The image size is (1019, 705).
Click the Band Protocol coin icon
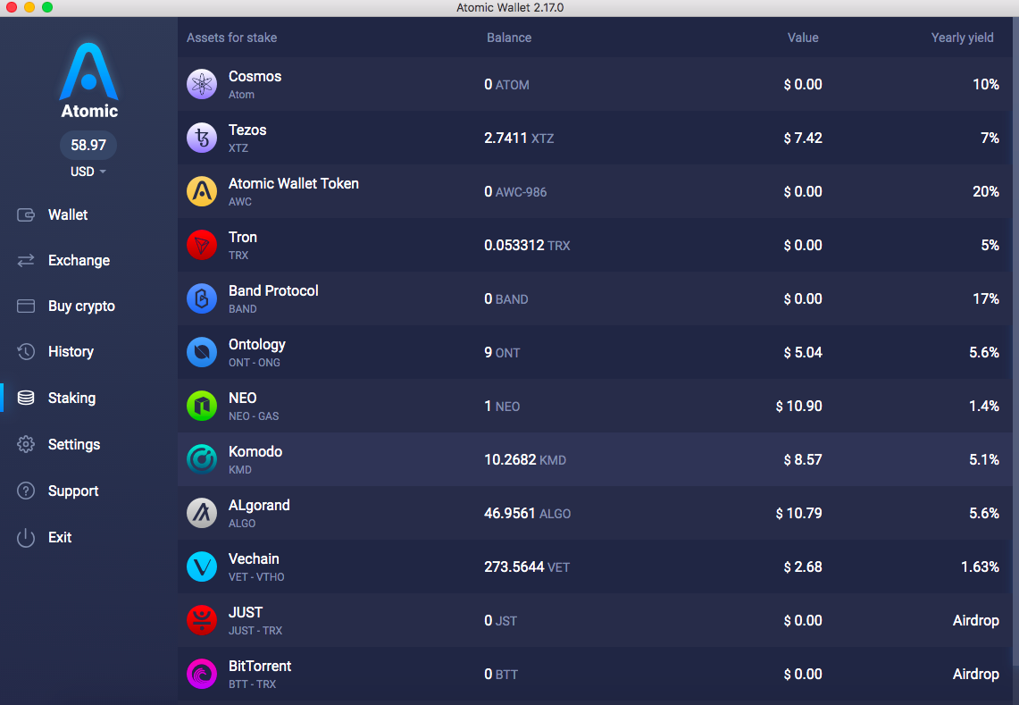(x=202, y=298)
